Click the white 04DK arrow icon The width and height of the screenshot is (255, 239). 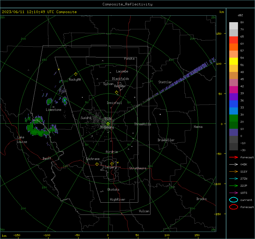233,164
